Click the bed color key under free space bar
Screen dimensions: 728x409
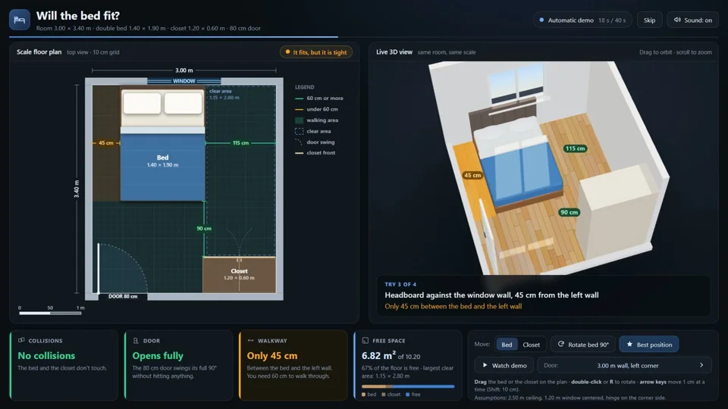pyautogui.click(x=369, y=395)
